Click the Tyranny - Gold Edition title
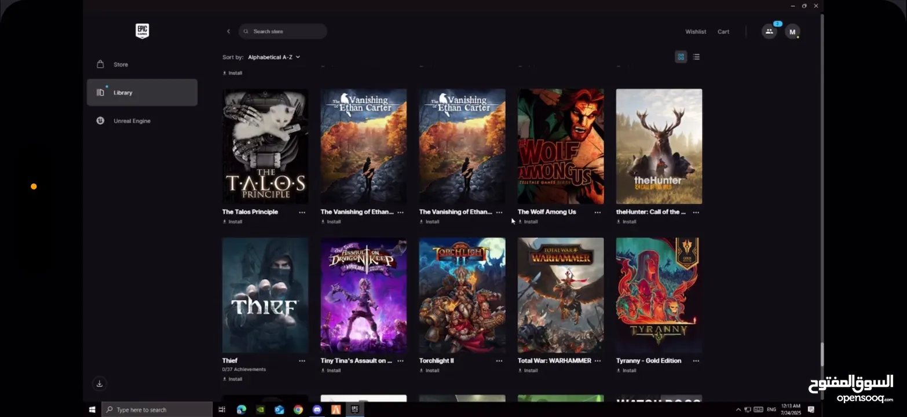The height and width of the screenshot is (417, 907). pyautogui.click(x=649, y=361)
